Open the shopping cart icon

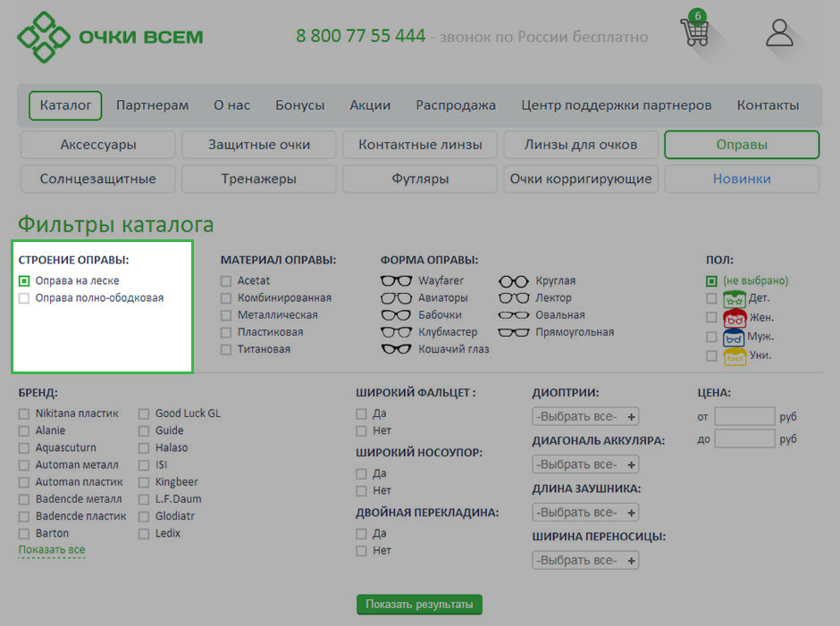click(694, 32)
